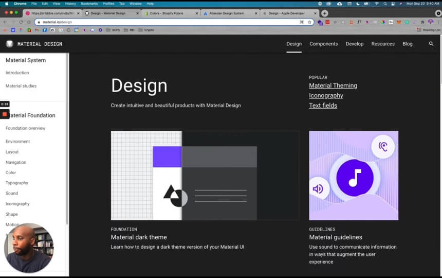Expand Layout in the sidebar
This screenshot has height=278, width=442.
click(12, 152)
